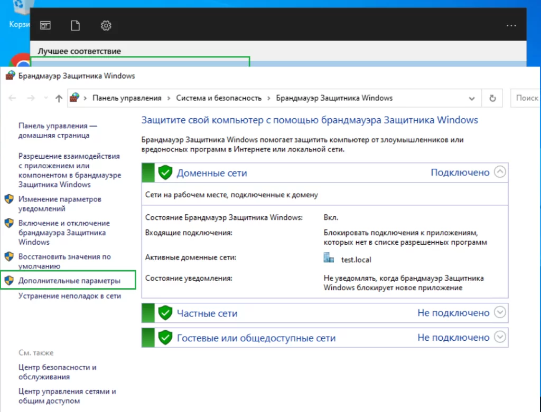Select the documents filter icon

(75, 25)
